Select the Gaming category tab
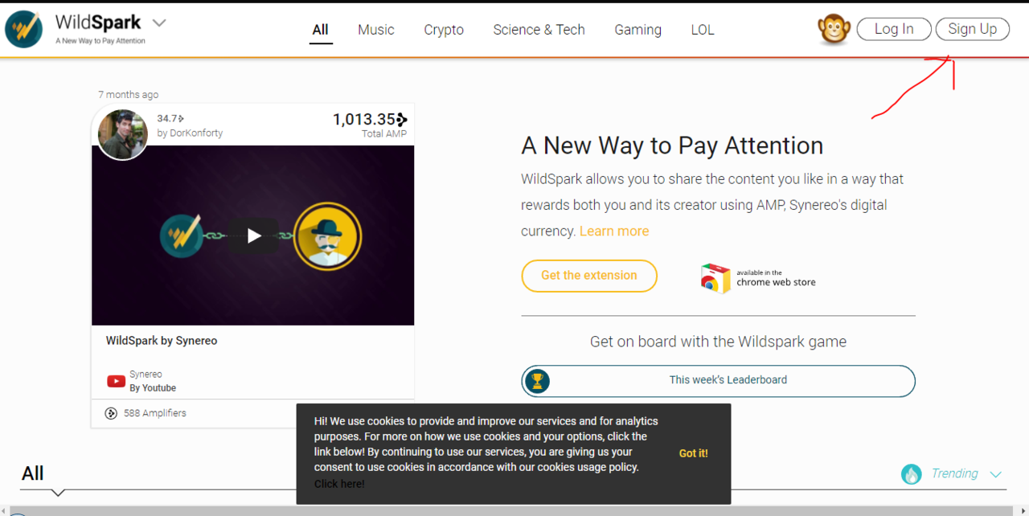The image size is (1029, 516). (637, 30)
